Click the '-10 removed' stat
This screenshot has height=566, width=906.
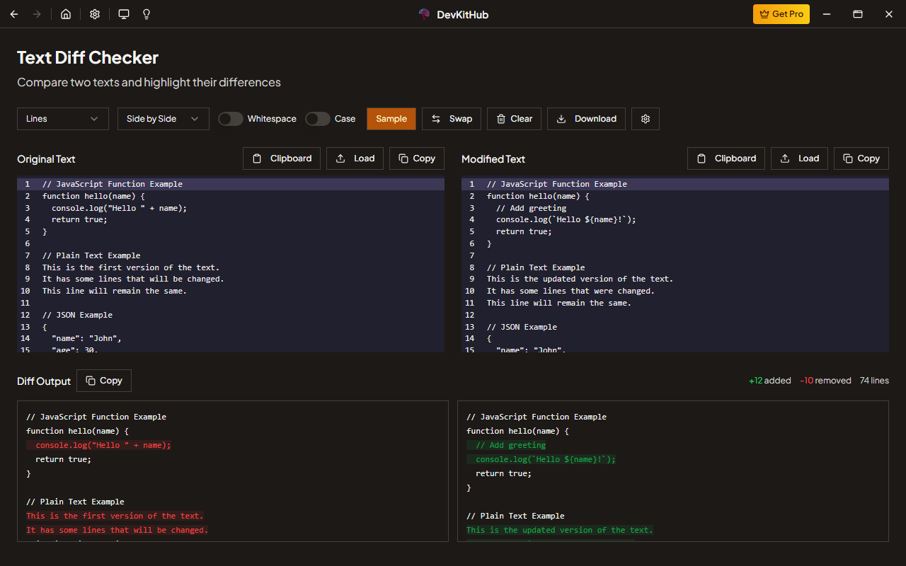coord(825,381)
